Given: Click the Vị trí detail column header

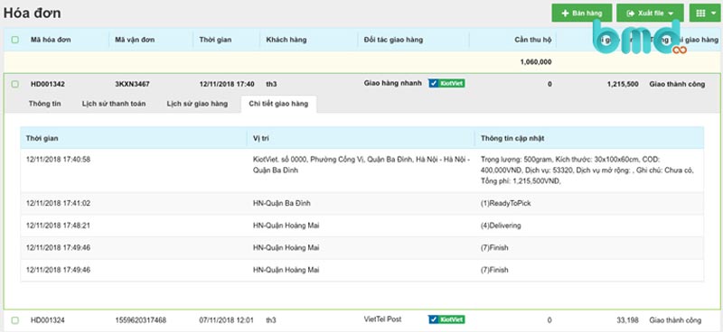Looking at the screenshot, I should pos(261,138).
